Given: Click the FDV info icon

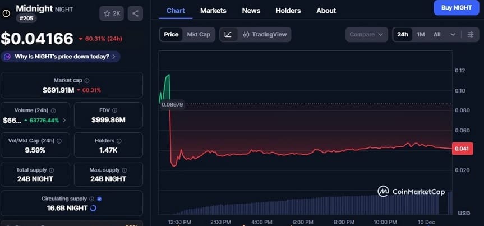Looking at the screenshot, I should [115, 110].
